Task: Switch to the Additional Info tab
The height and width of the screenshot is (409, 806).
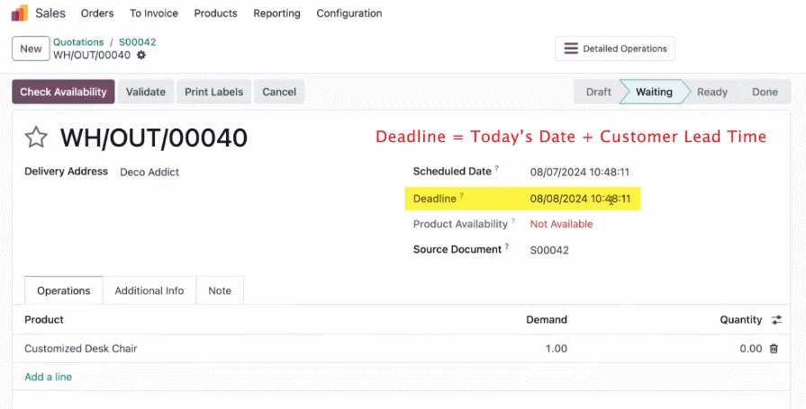Action: click(149, 290)
